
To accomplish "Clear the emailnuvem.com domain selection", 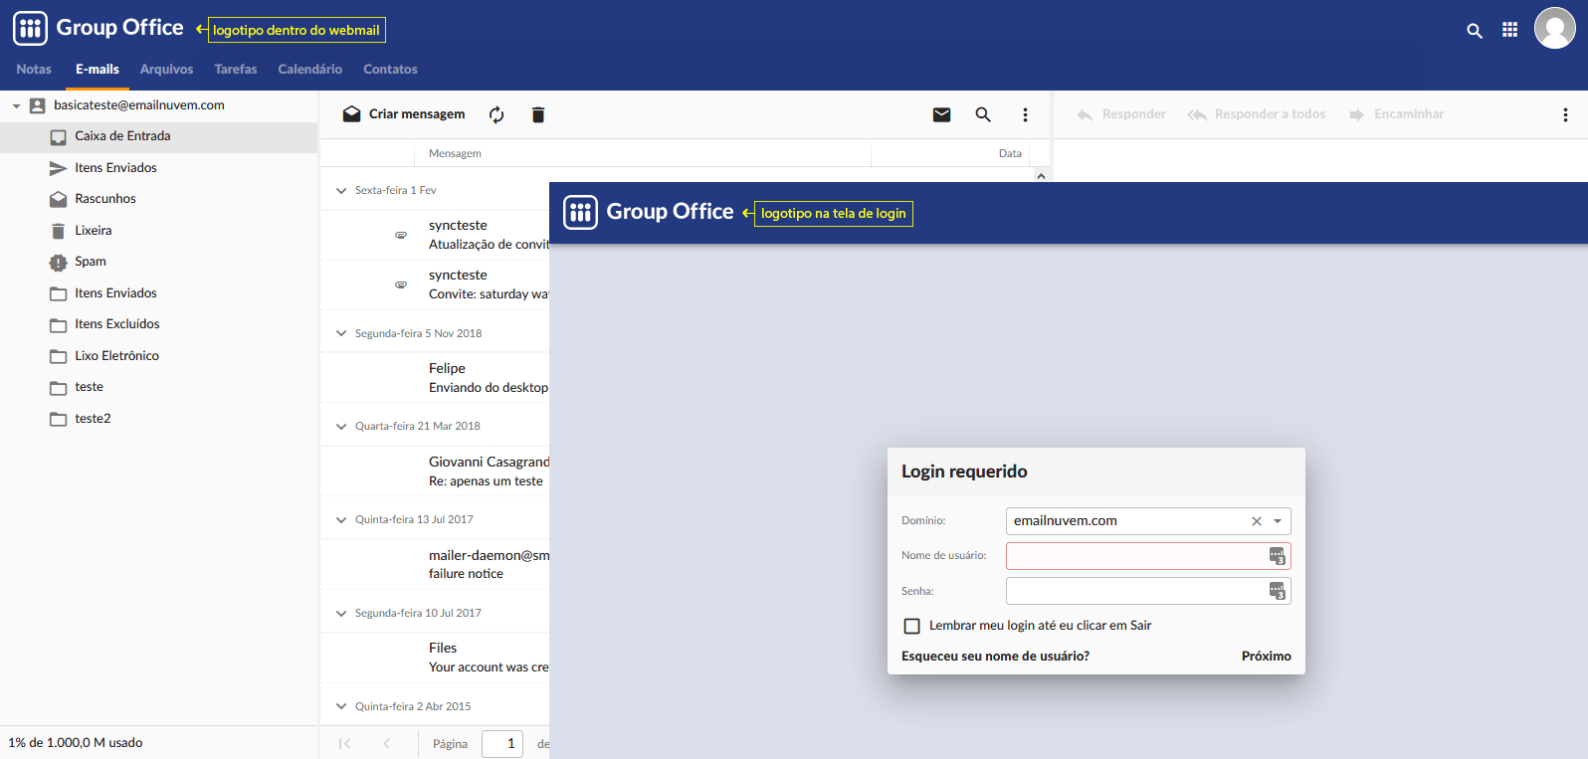I will [x=1257, y=521].
